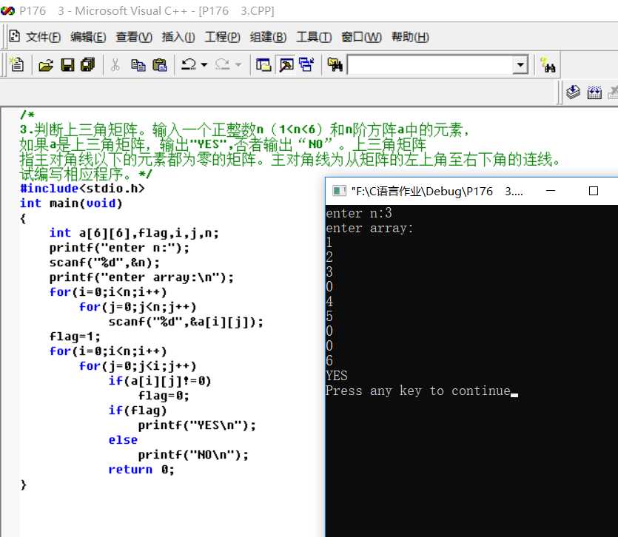Click inside the Find text input field
The image size is (618, 537).
429,64
